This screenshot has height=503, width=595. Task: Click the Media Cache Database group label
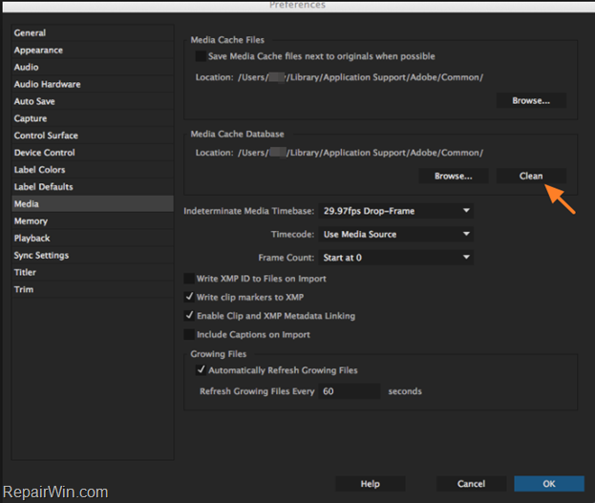click(x=237, y=134)
